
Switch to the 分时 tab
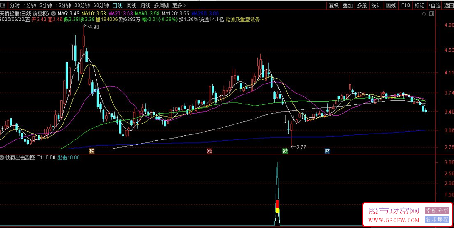pyautogui.click(x=15, y=5)
